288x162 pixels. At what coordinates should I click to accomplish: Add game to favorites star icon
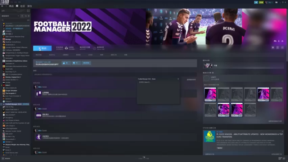(x=283, y=48)
